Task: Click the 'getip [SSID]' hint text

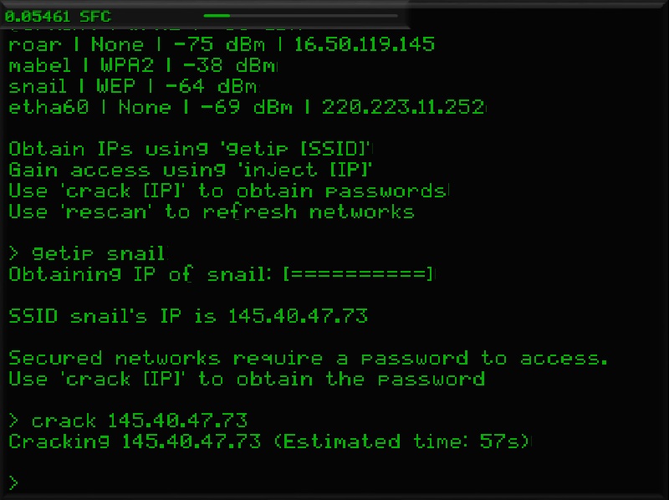Action: coord(295,149)
